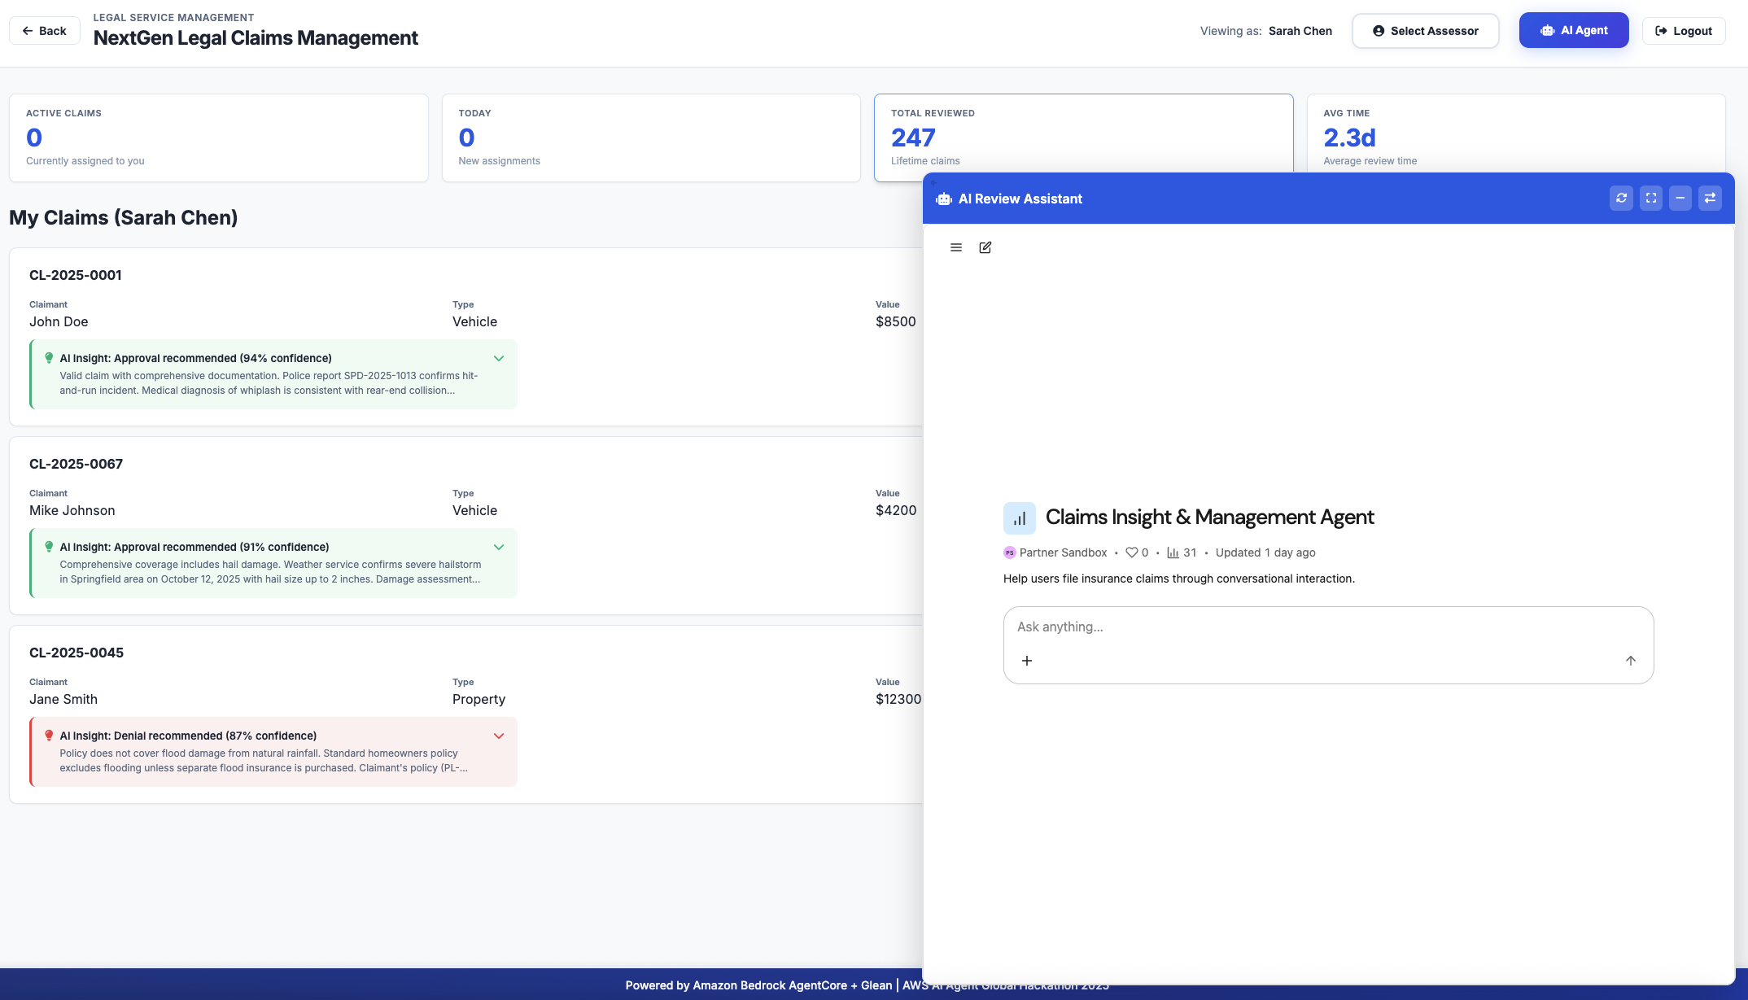
Task: Select the Total Reviewed stats card
Action: coord(1082,134)
